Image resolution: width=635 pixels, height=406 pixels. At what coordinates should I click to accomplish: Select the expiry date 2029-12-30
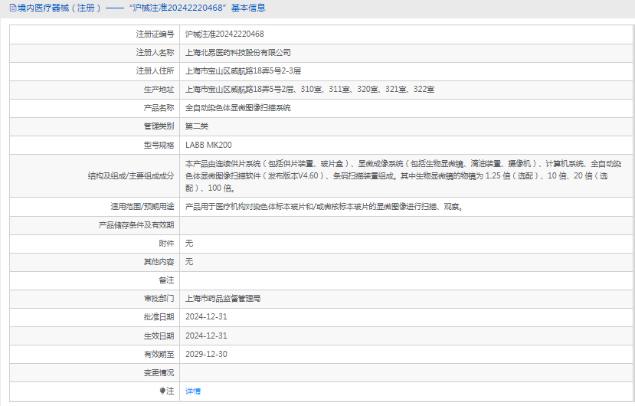(206, 354)
